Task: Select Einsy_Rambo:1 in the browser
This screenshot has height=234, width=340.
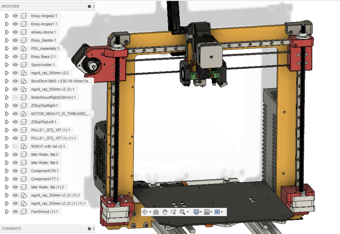Action: 43,40
